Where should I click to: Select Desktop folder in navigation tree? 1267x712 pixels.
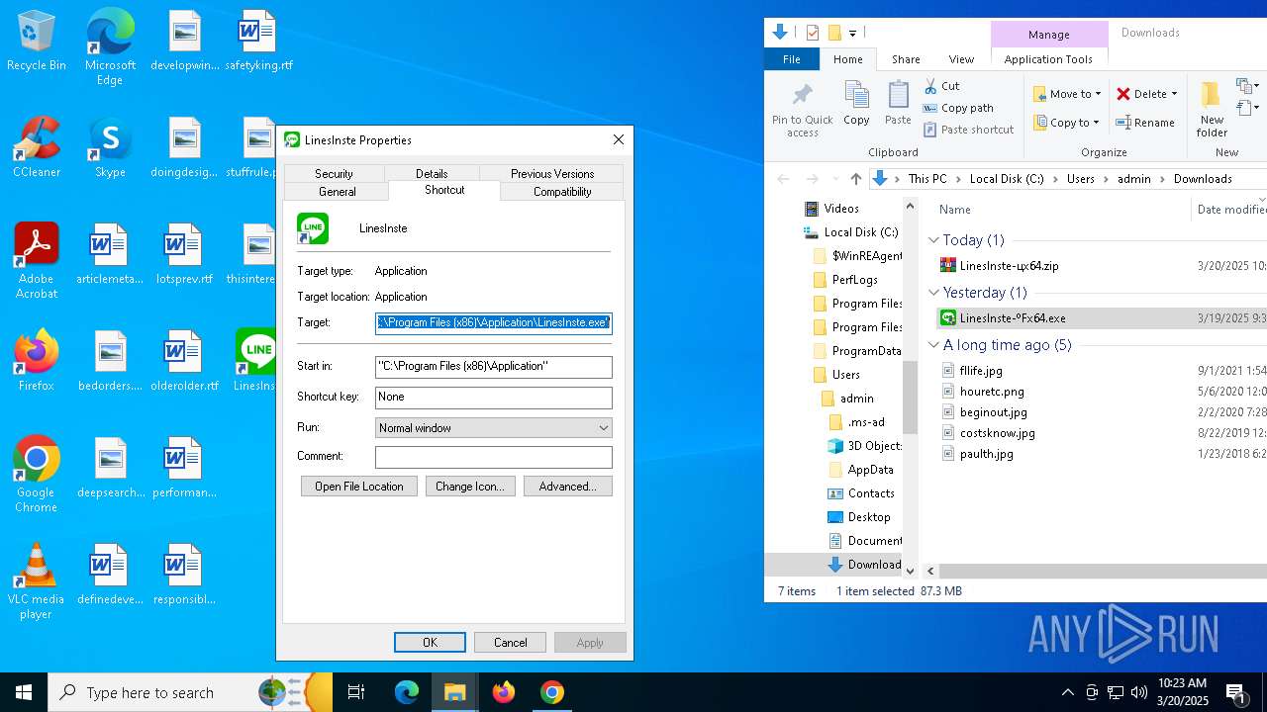(869, 517)
